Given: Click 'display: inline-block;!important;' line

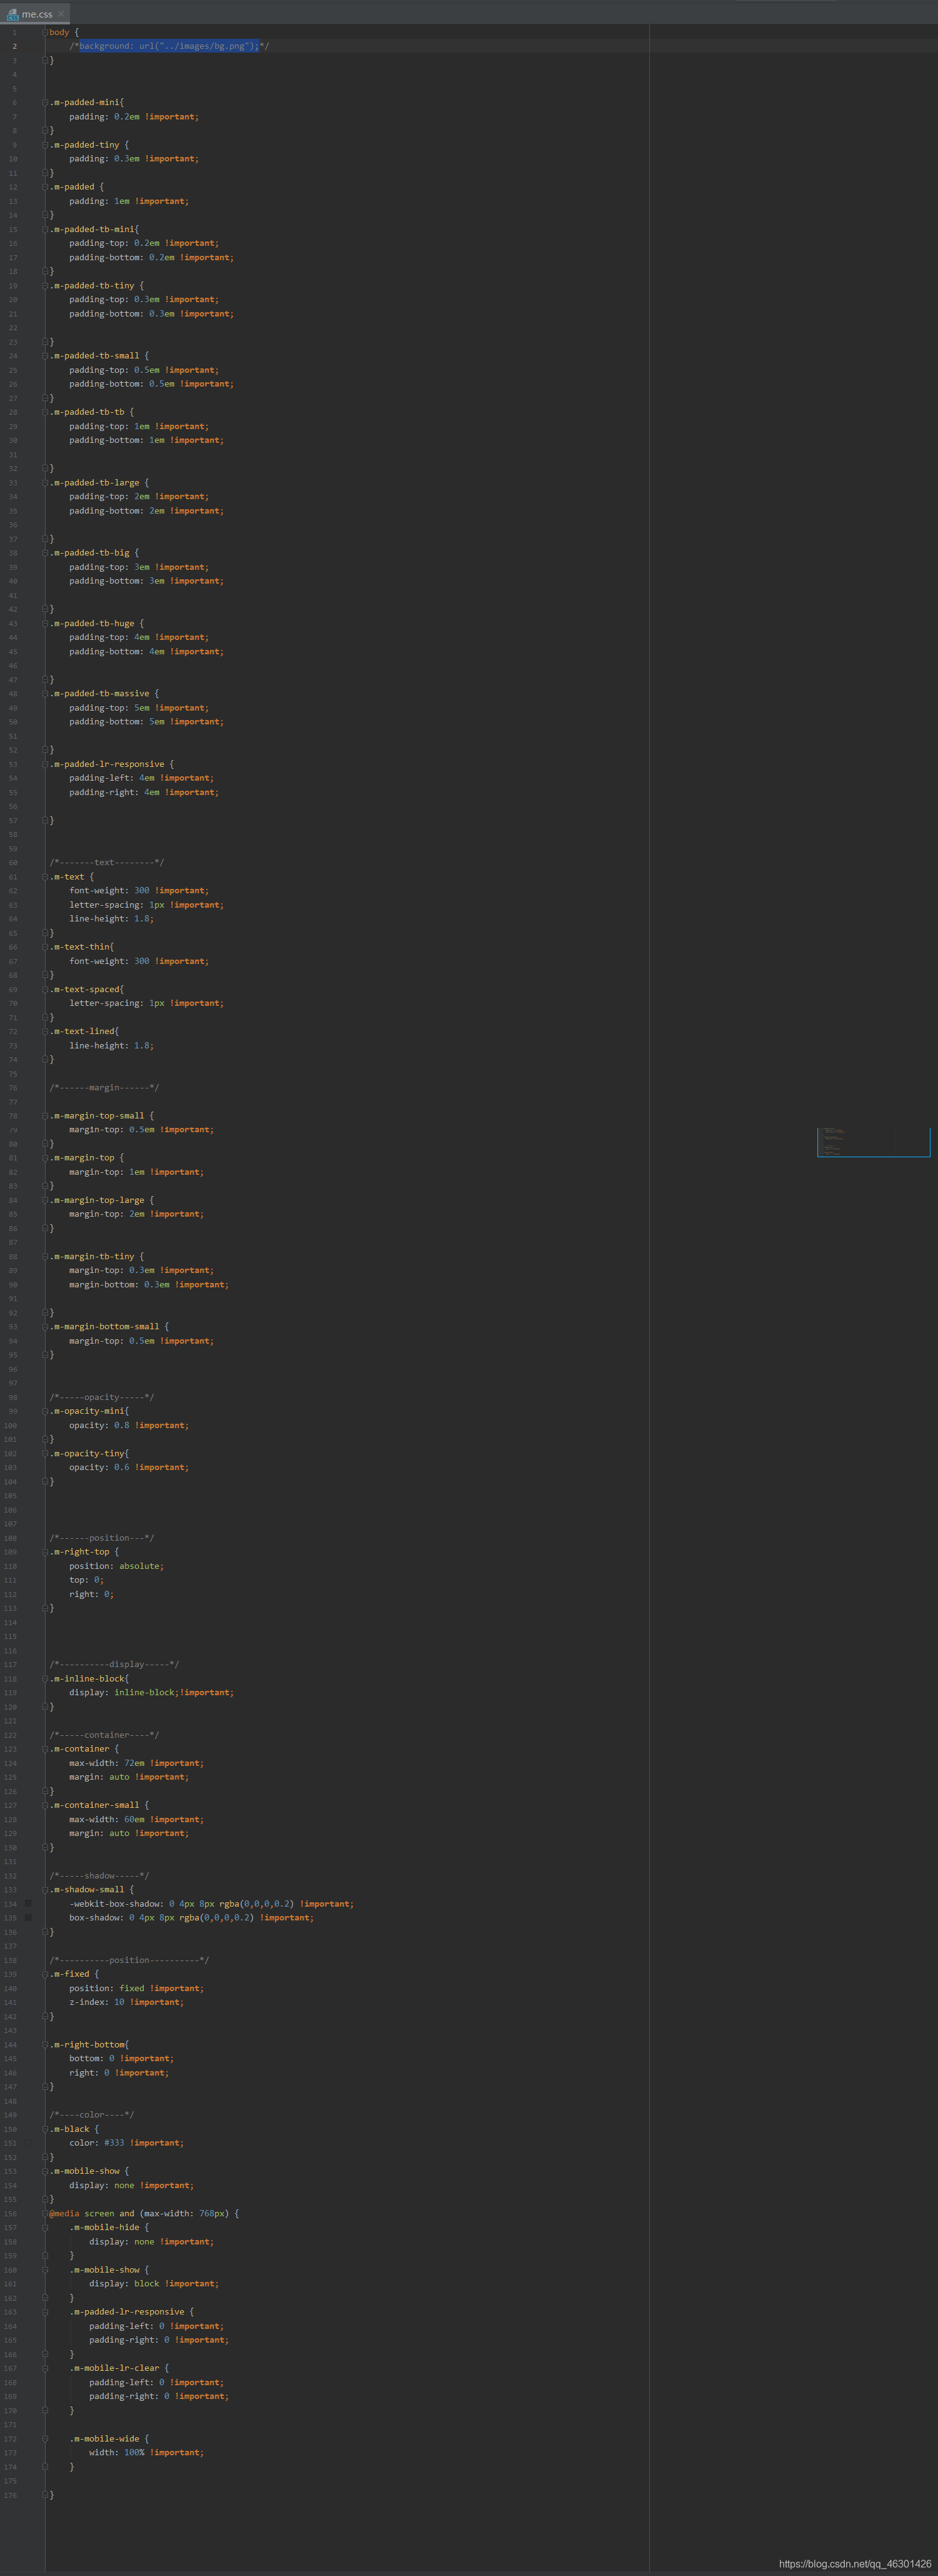Looking at the screenshot, I should 151,1692.
